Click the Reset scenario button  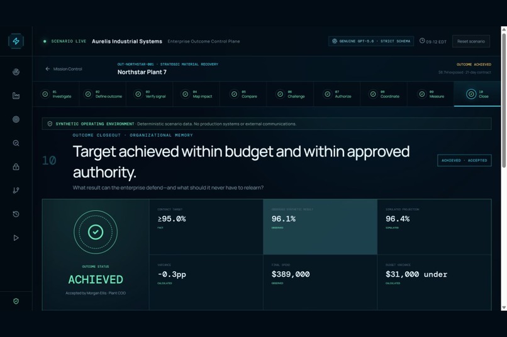tap(471, 41)
